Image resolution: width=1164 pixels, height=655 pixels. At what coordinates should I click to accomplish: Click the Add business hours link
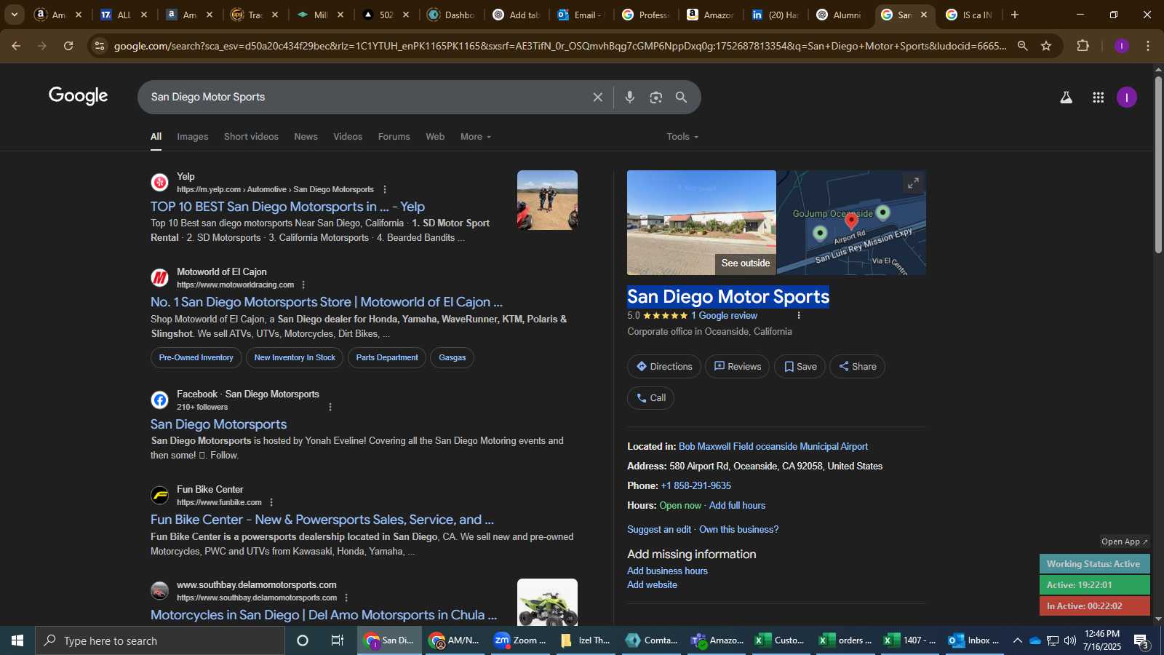click(667, 571)
